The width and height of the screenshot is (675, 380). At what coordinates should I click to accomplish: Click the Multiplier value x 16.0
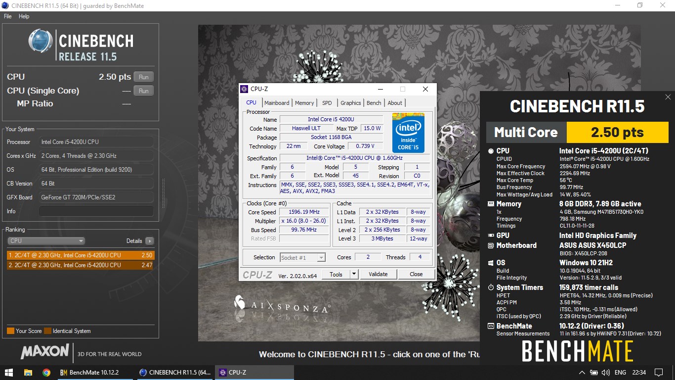(x=304, y=221)
